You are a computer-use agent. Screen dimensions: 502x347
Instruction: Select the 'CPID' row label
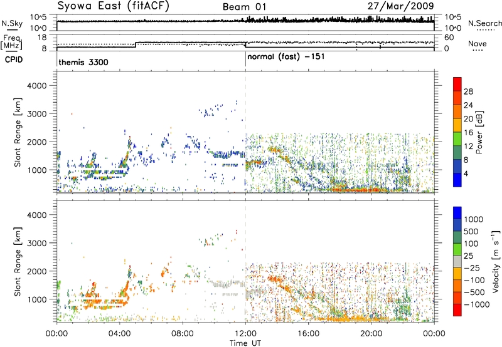point(14,60)
